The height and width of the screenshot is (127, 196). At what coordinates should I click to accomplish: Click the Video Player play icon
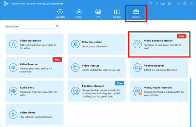click(x=13, y=115)
